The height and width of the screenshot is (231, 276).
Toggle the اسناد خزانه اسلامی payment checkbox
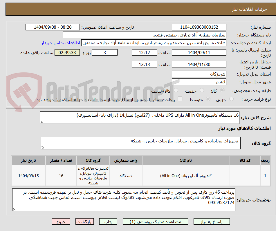(x=180, y=99)
